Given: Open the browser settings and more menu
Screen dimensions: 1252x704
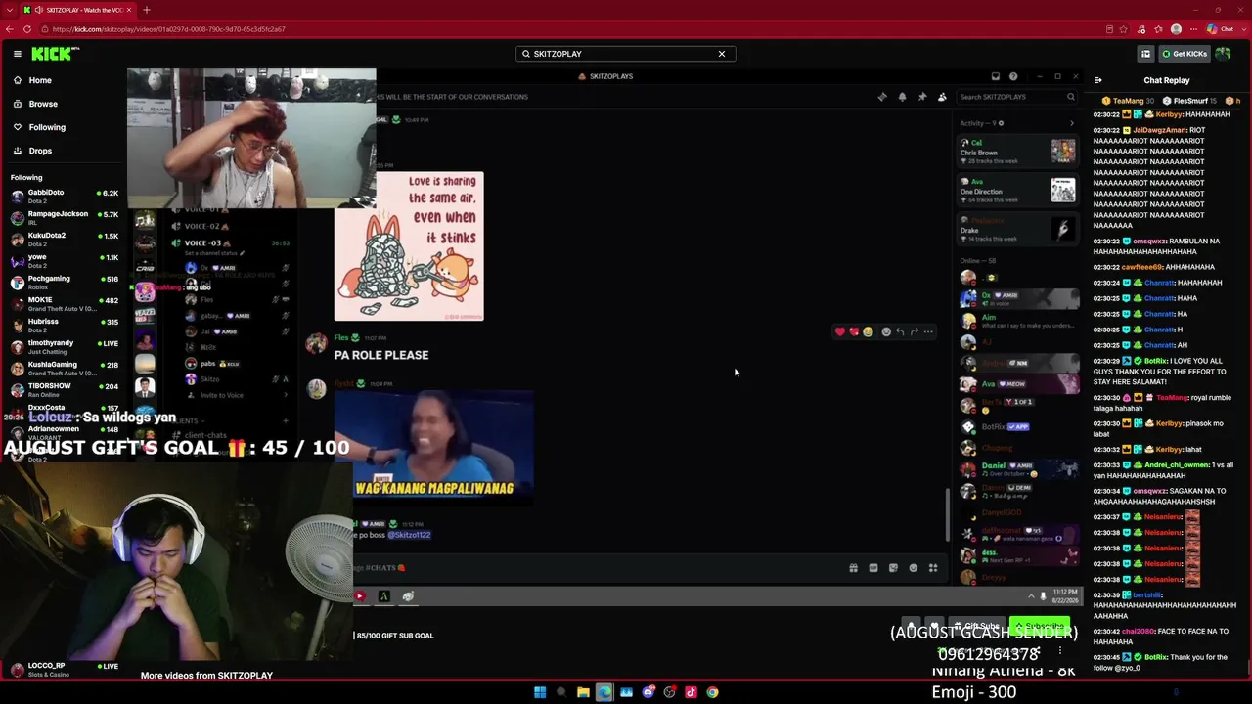Looking at the screenshot, I should (x=1193, y=29).
